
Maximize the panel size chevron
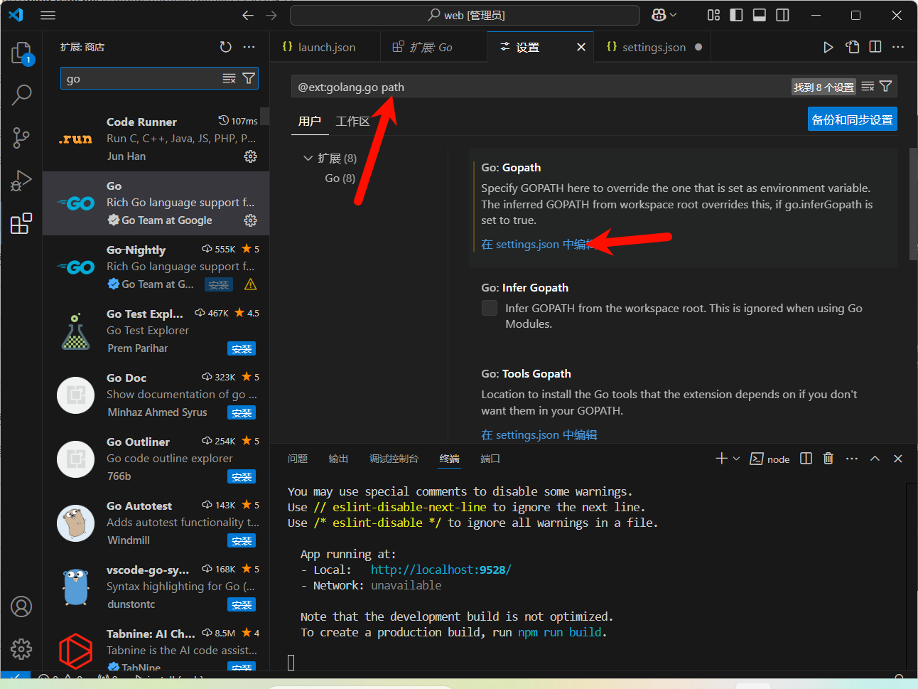pos(875,459)
